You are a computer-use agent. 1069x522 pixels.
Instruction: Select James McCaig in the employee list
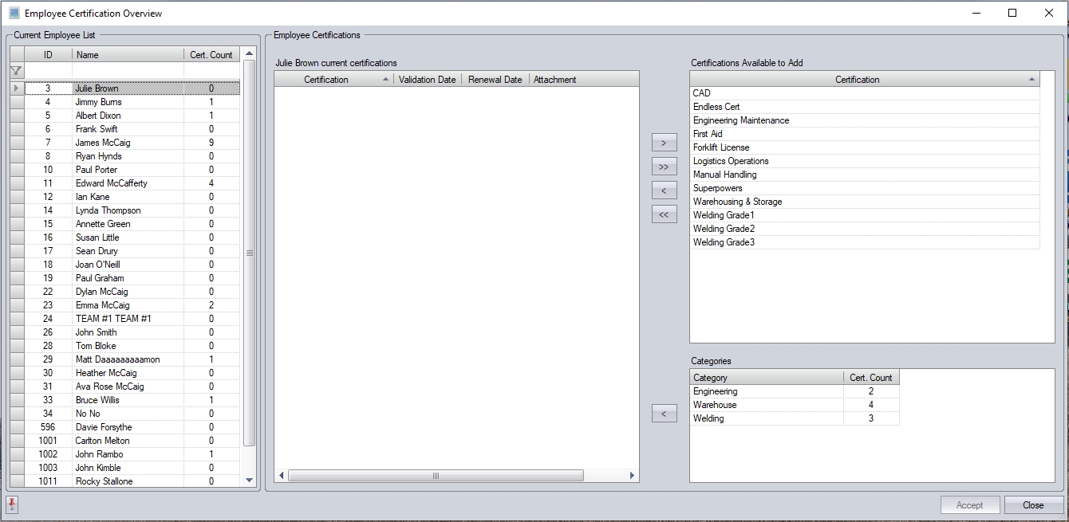(x=103, y=143)
